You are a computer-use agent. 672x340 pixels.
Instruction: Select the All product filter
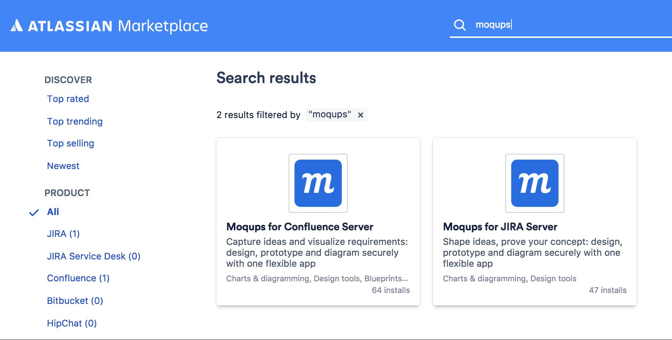point(53,212)
